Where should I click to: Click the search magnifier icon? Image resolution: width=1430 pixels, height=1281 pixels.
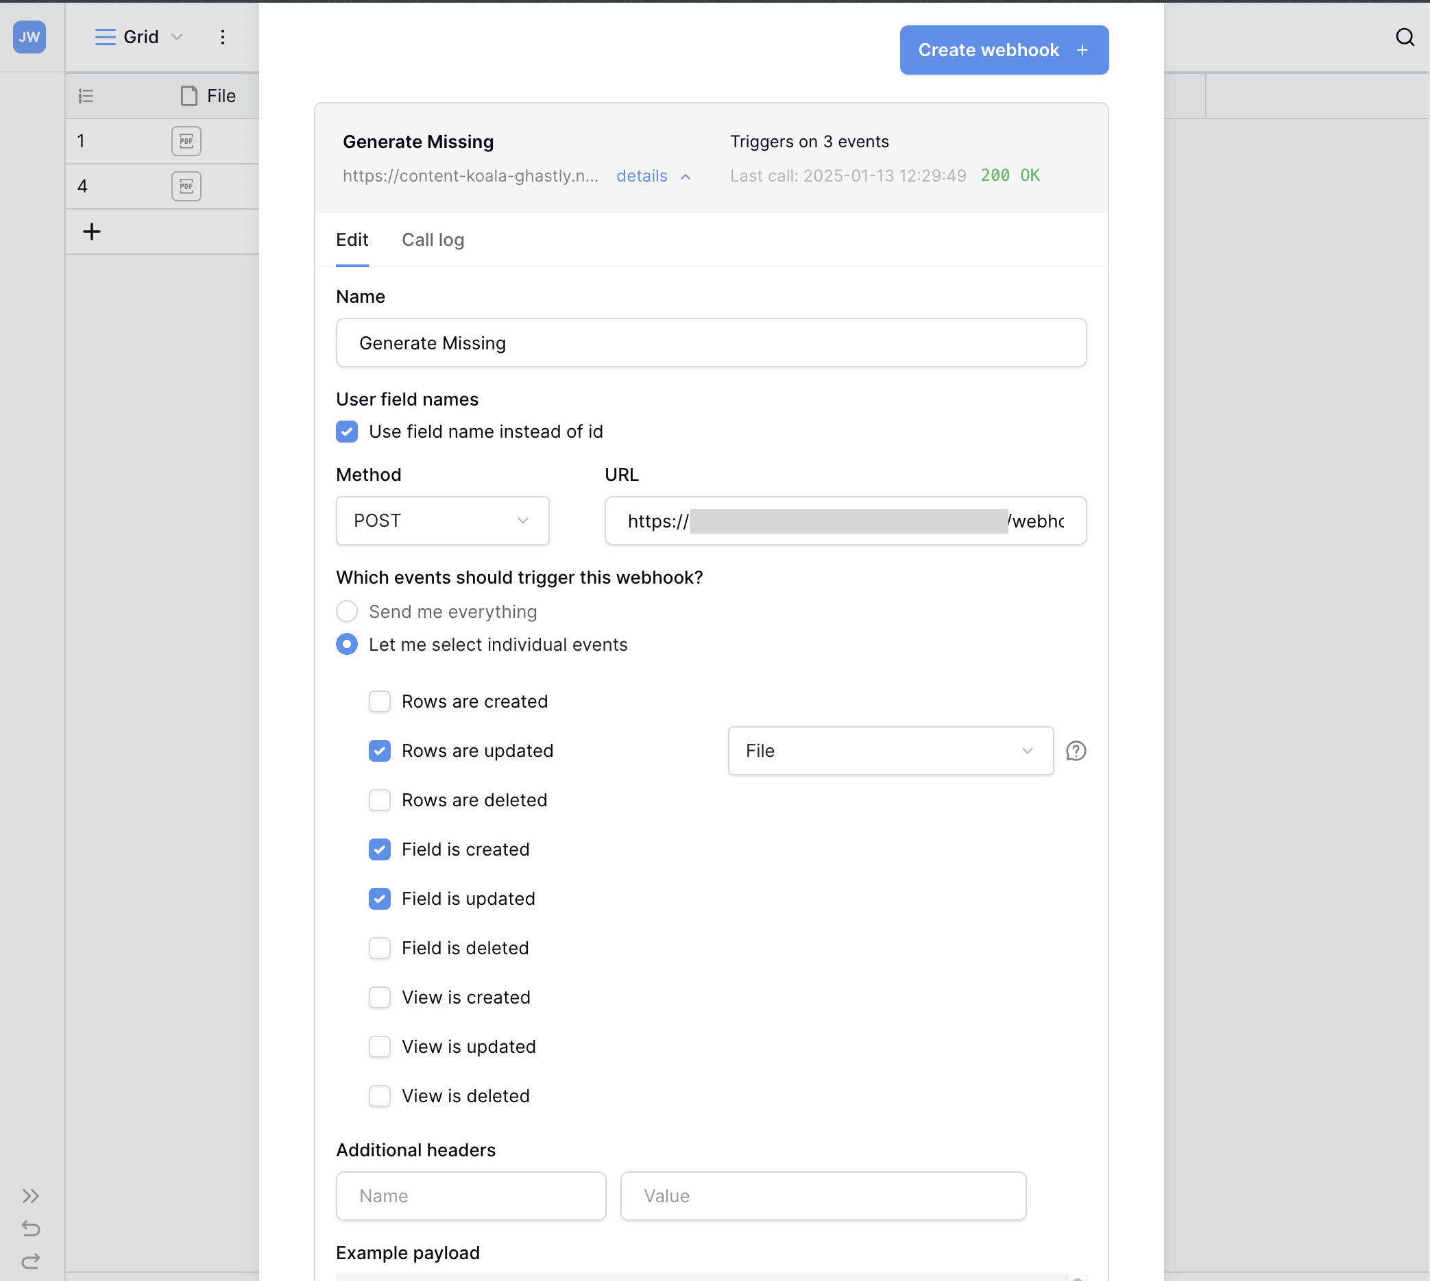click(x=1405, y=37)
